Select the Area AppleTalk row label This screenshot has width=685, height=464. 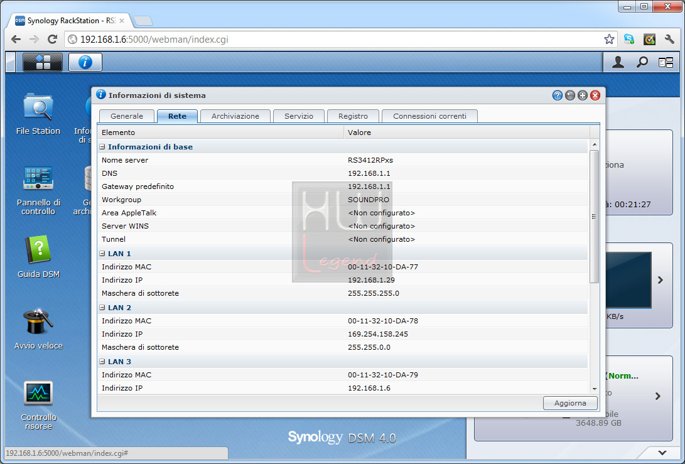(x=129, y=213)
